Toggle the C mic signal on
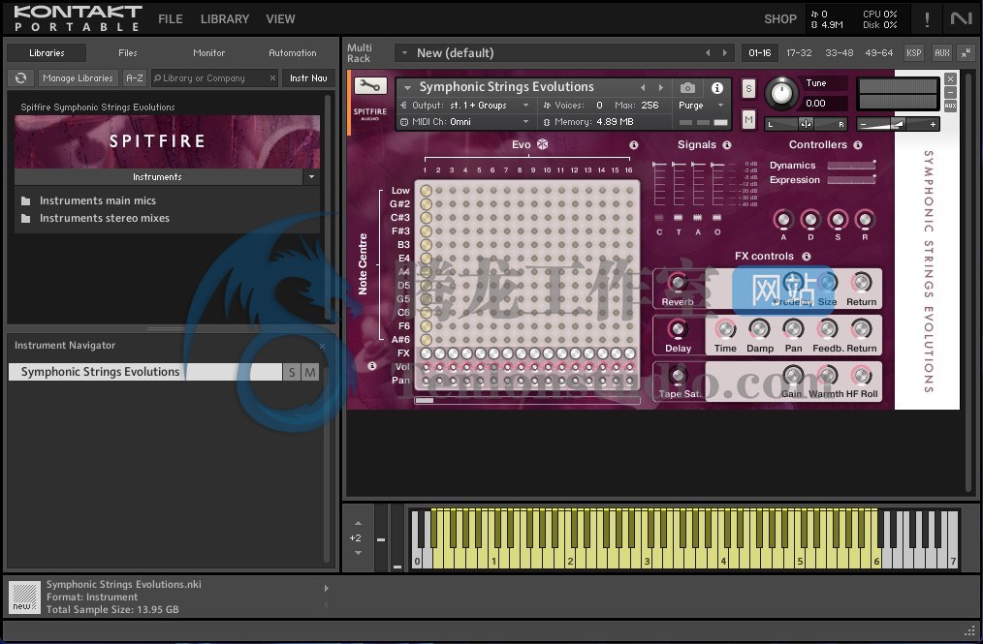The width and height of the screenshot is (983, 644). 659,218
